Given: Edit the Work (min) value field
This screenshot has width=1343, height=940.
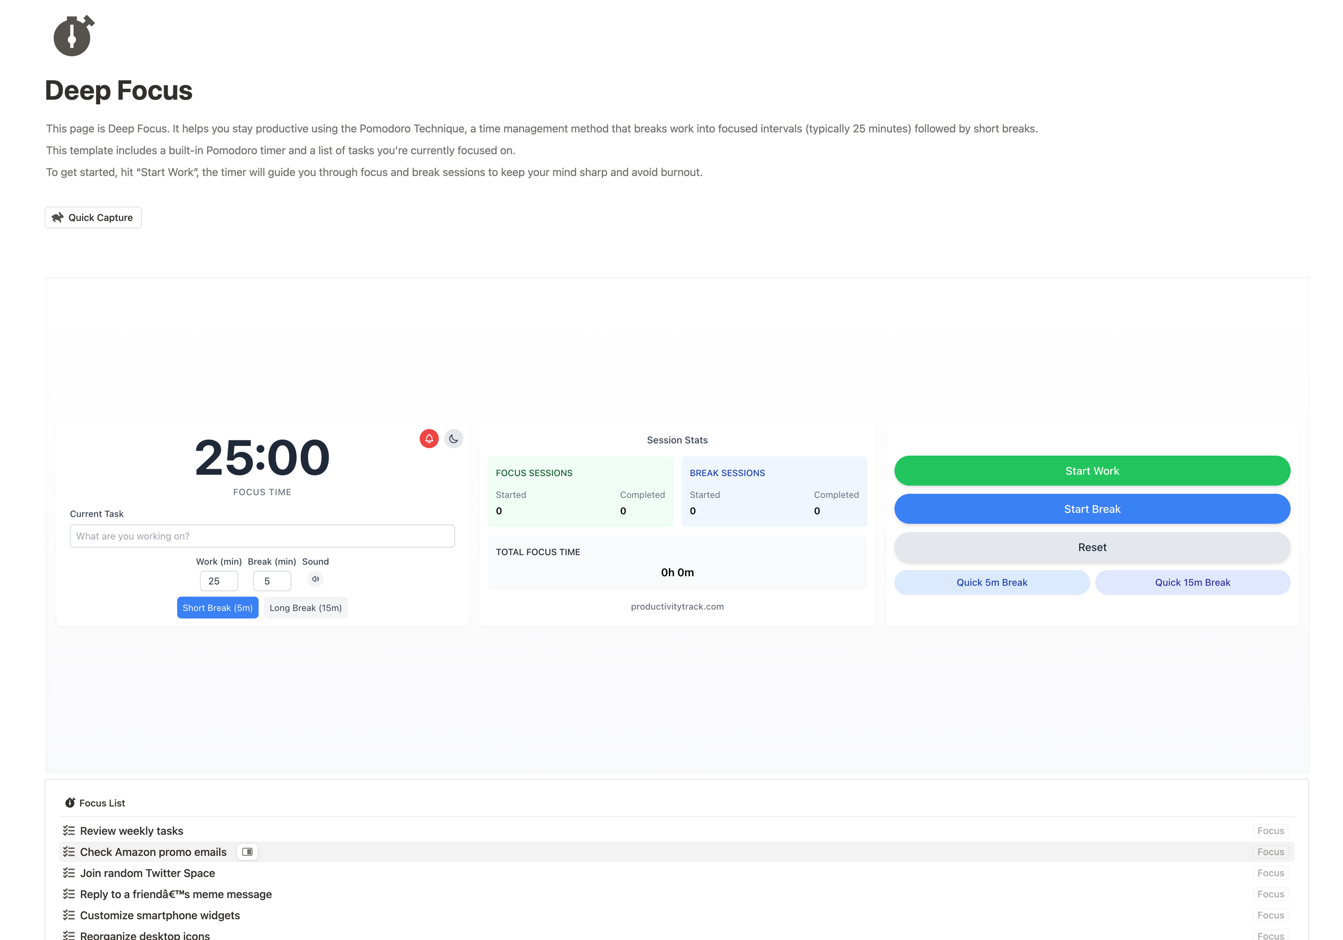Looking at the screenshot, I should click(219, 581).
